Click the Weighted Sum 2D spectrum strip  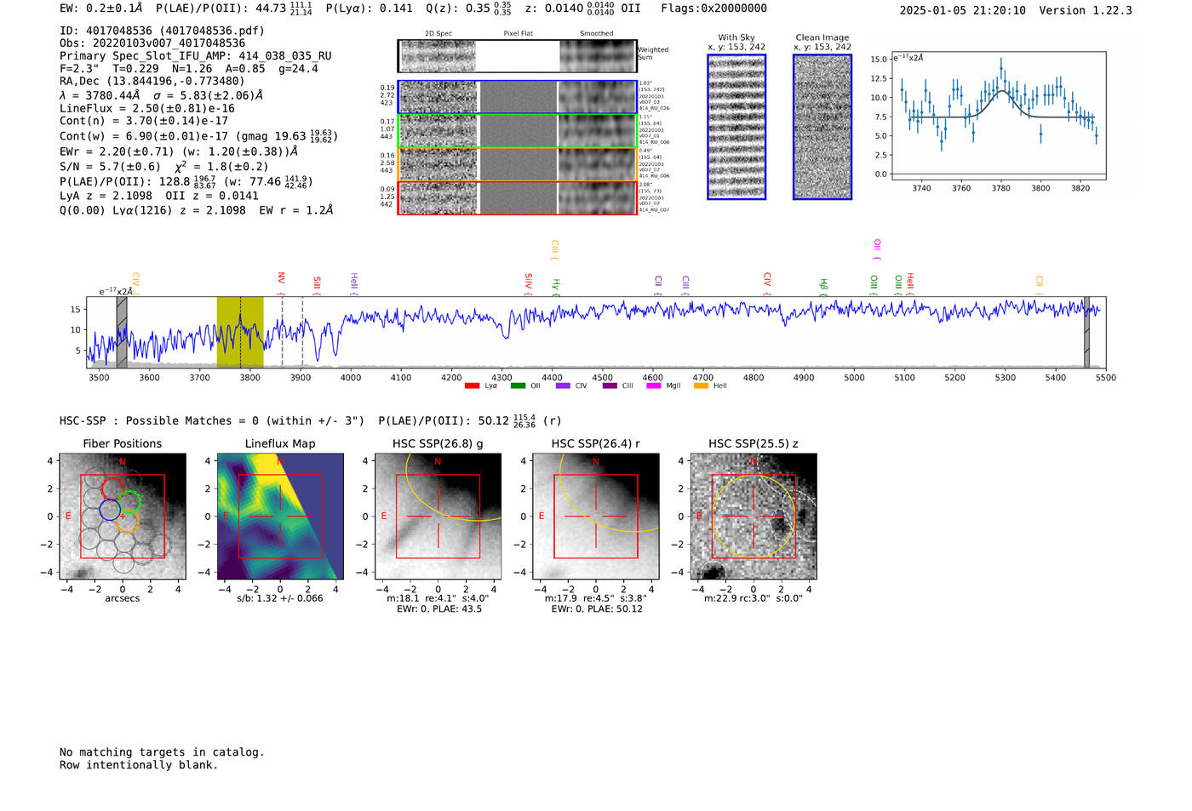517,56
